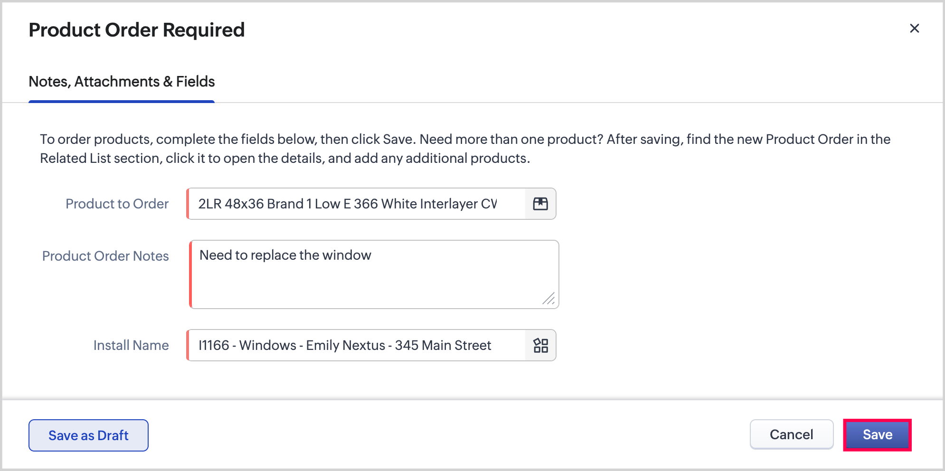Open the Install Name lookup icon

point(540,345)
